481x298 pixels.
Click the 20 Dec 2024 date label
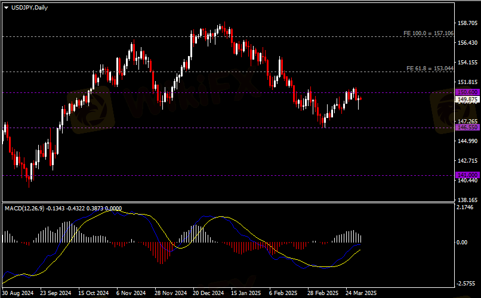(x=208, y=293)
